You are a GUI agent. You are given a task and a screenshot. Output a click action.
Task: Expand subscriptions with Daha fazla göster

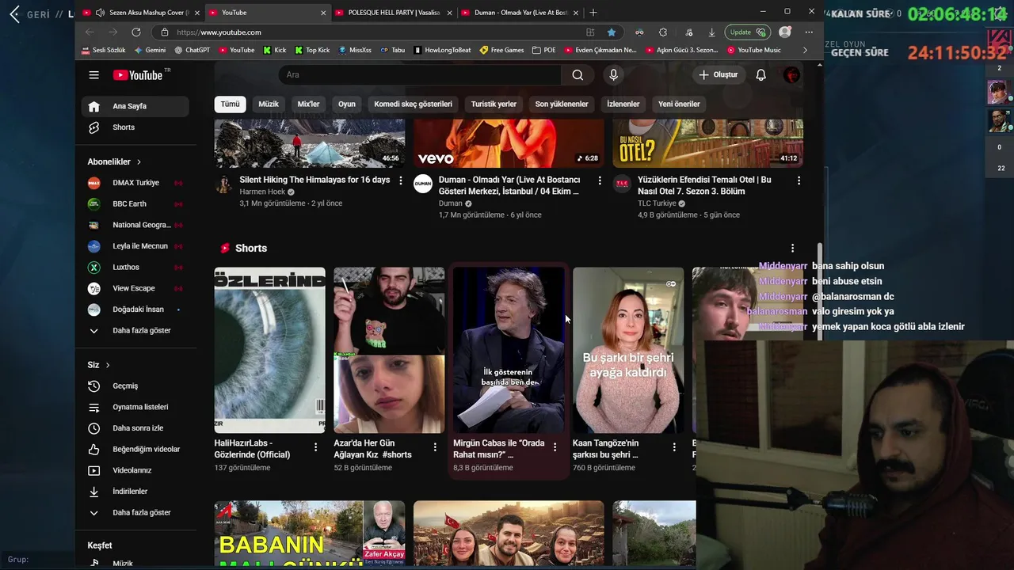point(135,330)
